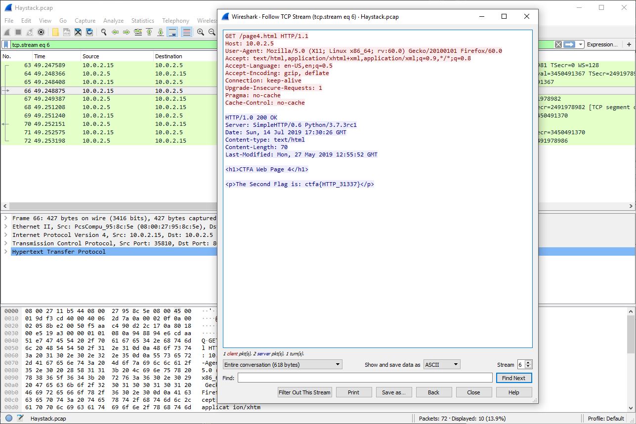Image resolution: width=636 pixels, height=424 pixels.
Task: Clear the display filter with X icon
Action: pyautogui.click(x=558, y=44)
